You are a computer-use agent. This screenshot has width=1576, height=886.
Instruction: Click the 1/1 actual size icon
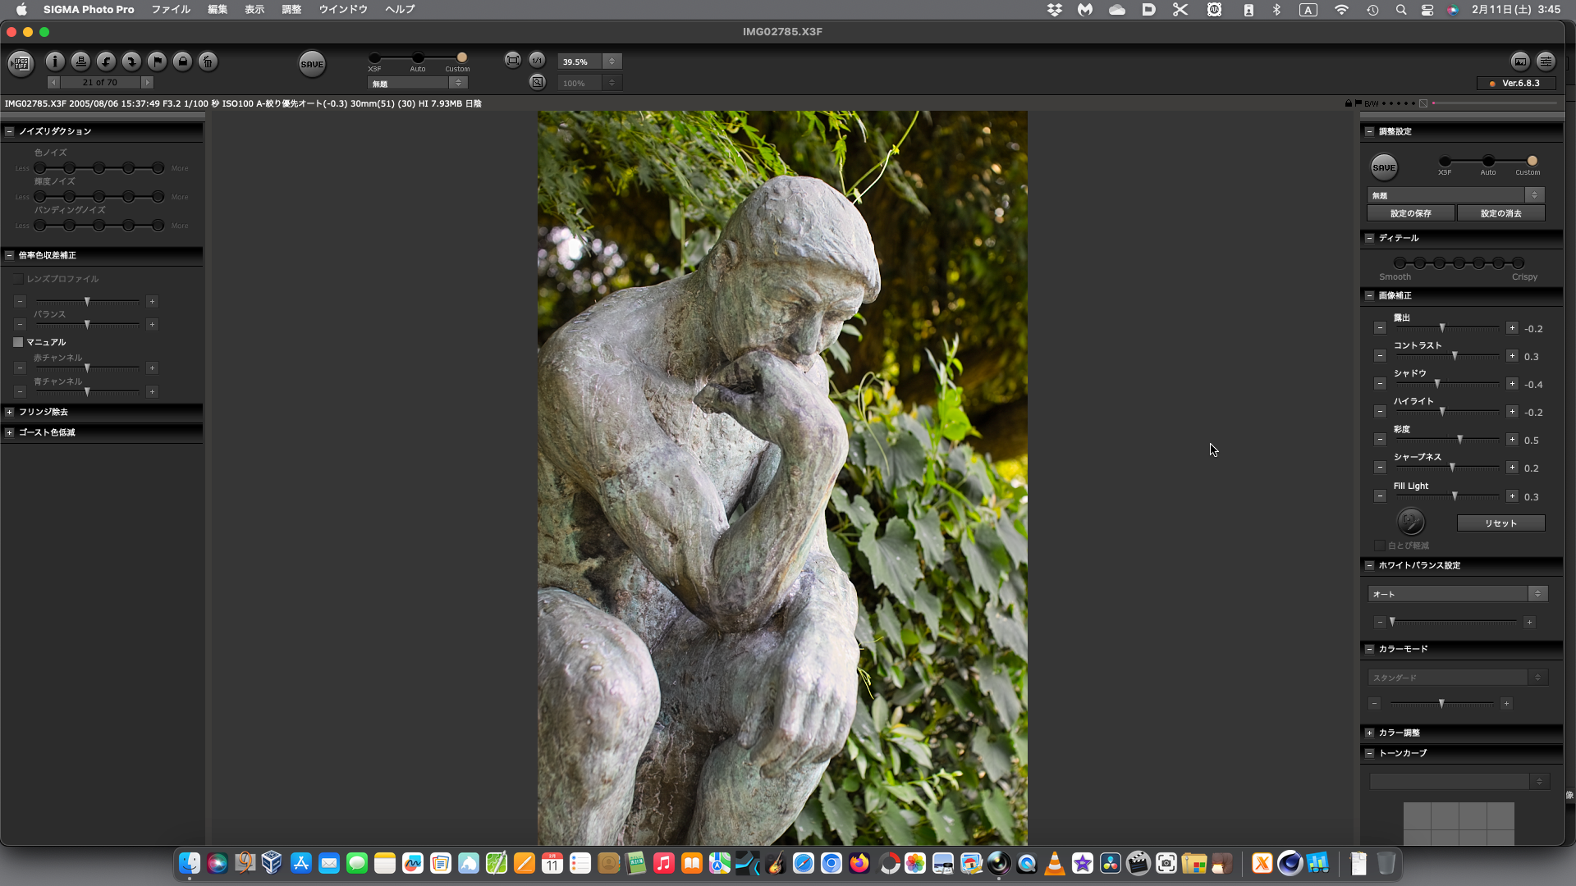[537, 60]
